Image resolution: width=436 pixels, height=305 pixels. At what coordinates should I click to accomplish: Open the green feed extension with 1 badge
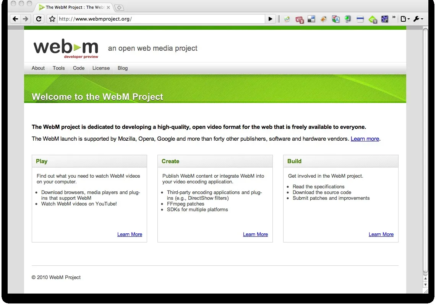pyautogui.click(x=373, y=19)
